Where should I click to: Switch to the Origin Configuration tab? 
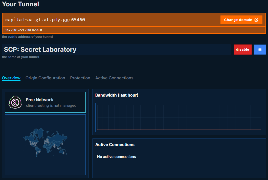[x=45, y=78]
